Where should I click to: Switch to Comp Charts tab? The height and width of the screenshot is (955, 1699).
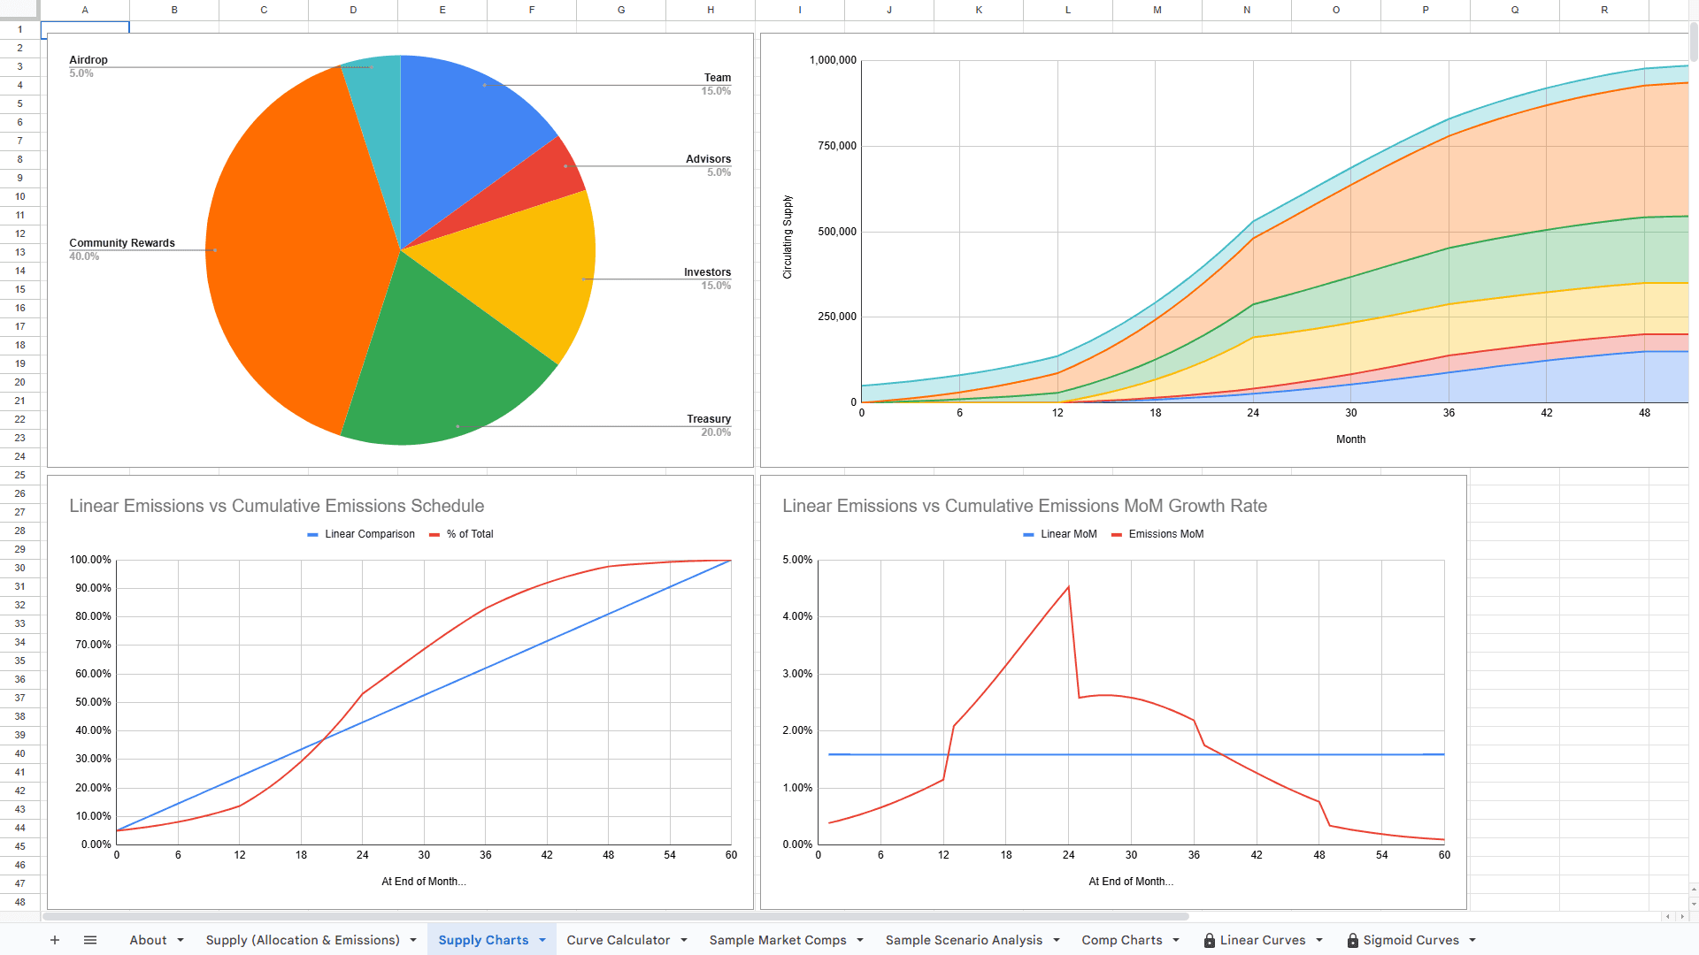tap(1122, 940)
